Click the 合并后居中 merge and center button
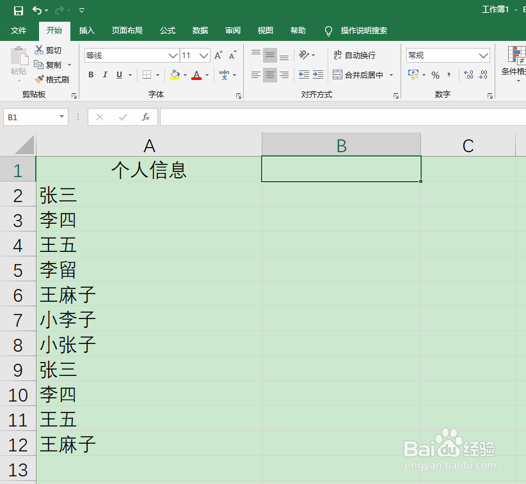Screen dimensions: 526x484 358,75
